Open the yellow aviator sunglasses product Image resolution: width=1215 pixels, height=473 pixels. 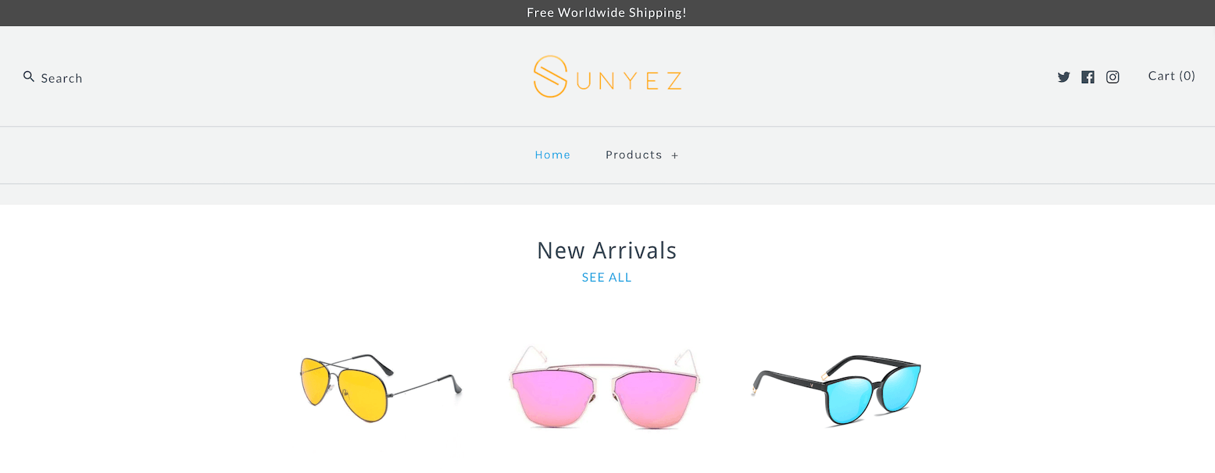380,389
